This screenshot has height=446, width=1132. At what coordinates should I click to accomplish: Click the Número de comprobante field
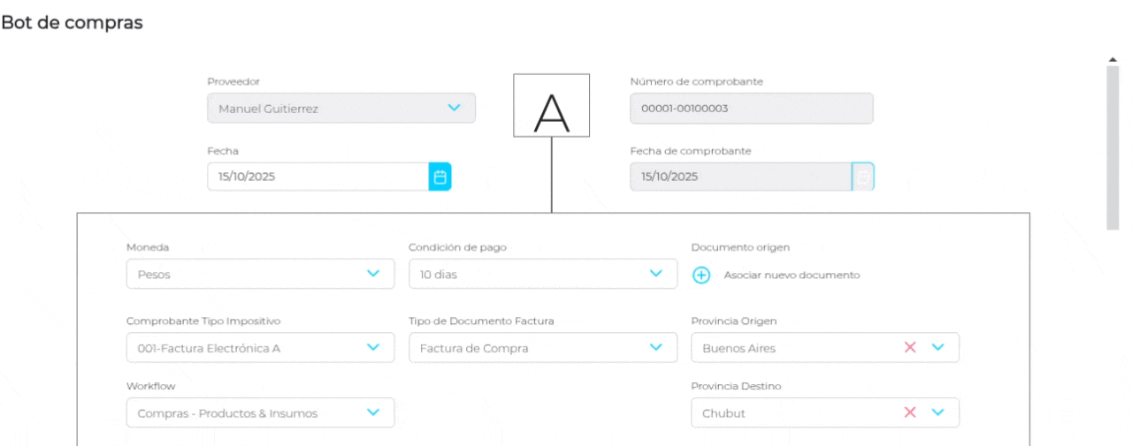(x=751, y=109)
